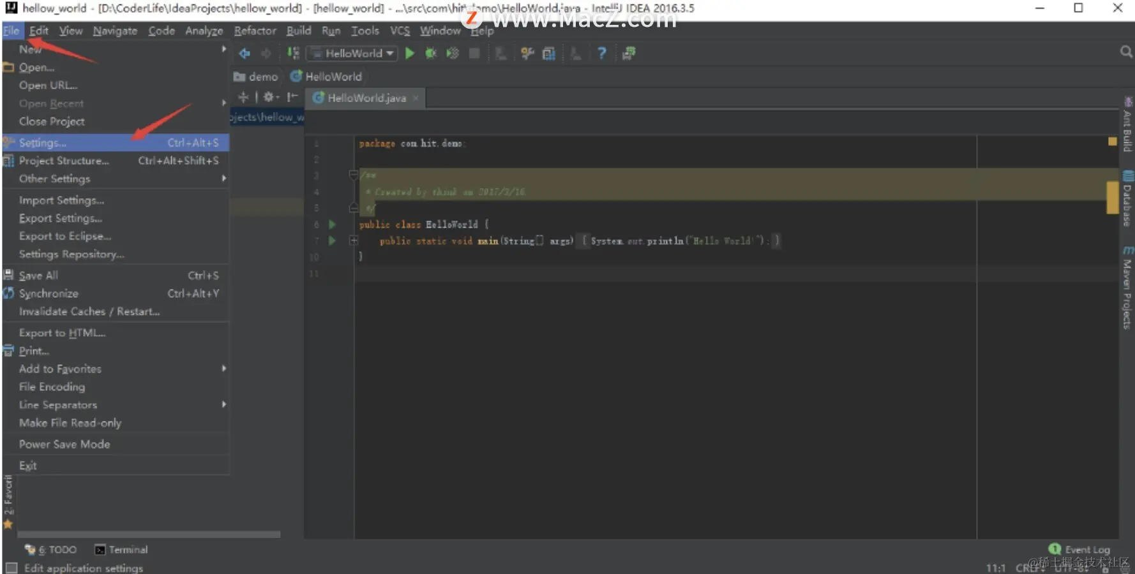The width and height of the screenshot is (1135, 574).
Task: Select Exit from File menu
Action: point(115,466)
